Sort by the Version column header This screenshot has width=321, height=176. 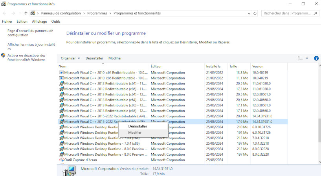tap(269, 66)
